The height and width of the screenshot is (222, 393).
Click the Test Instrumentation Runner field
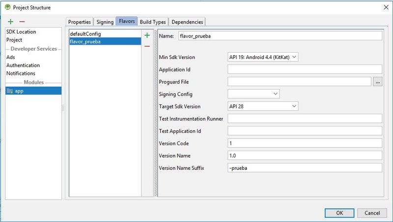pyautogui.click(x=305, y=119)
